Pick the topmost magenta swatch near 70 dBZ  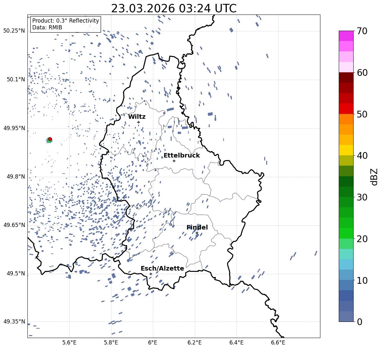coord(346,36)
